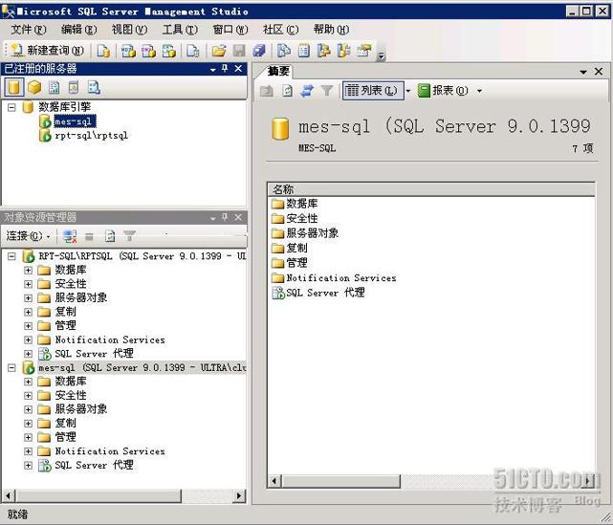Select the Reporting Services server type icon
Screen dimensions: 613x525
click(54, 87)
